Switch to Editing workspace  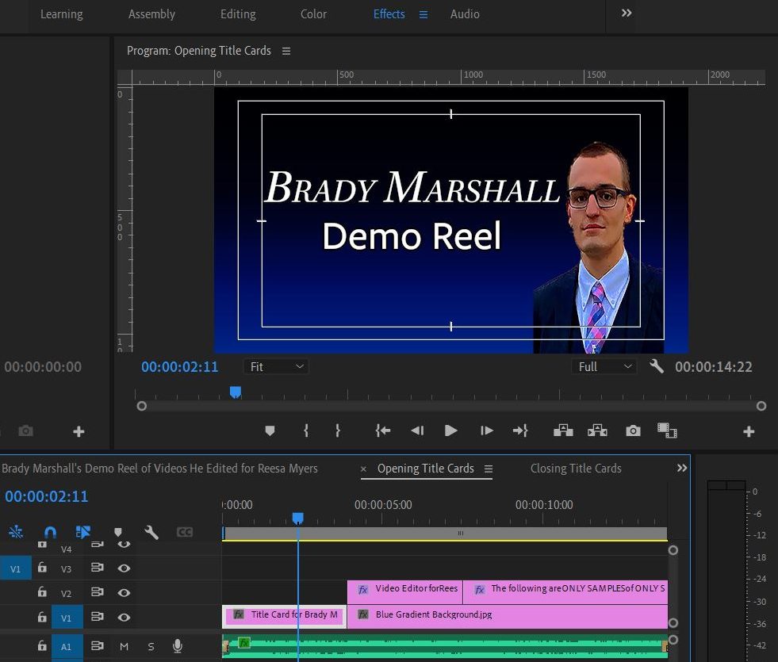[x=238, y=14]
